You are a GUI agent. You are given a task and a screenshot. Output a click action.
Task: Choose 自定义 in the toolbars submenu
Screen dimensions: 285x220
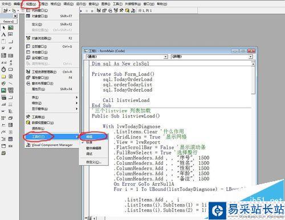[x=94, y=162]
